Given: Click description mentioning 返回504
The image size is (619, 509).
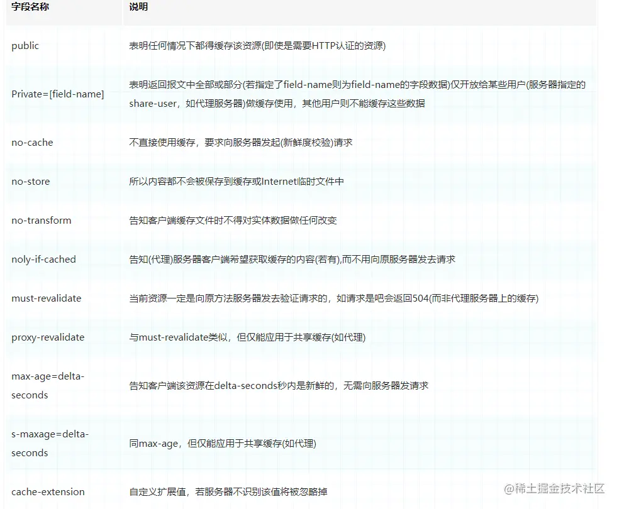Looking at the screenshot, I should (334, 298).
